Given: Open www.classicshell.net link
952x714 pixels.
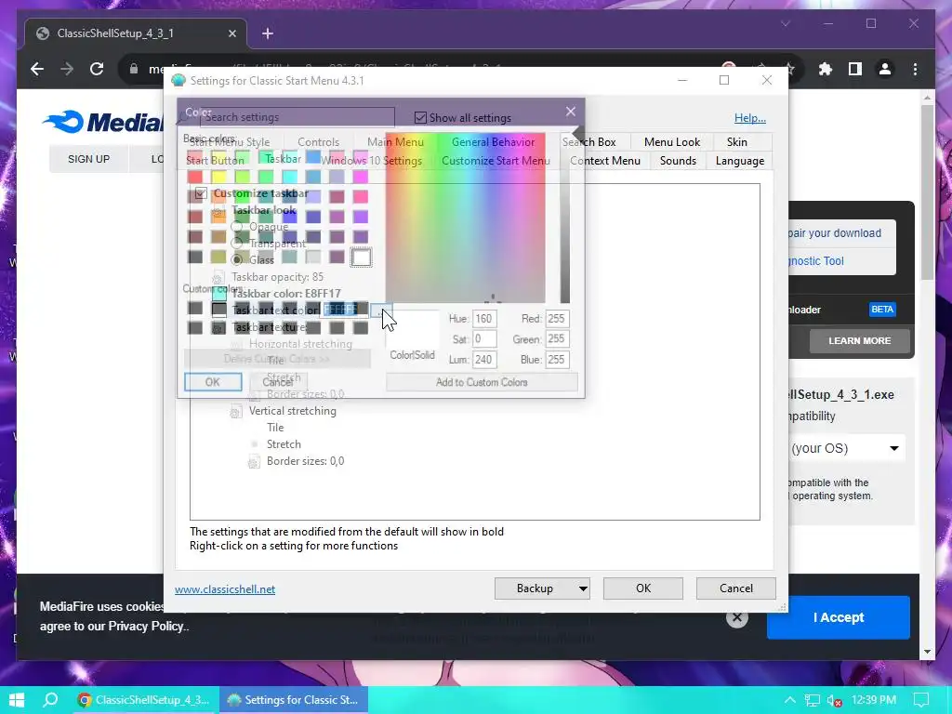Looking at the screenshot, I should click(225, 589).
